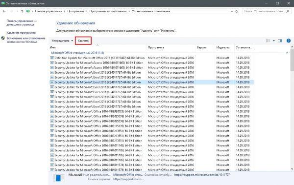The image size is (294, 185).
Task: Expand chevron before Панель управления breadcrumb
Action: (x=32, y=11)
